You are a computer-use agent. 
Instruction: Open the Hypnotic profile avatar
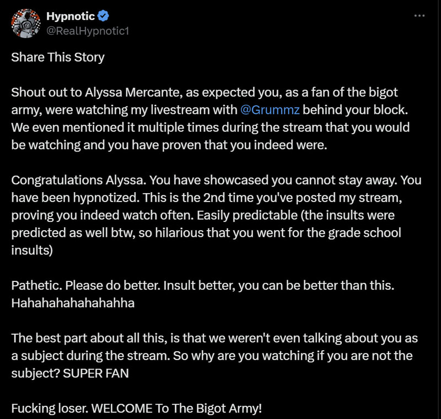25,23
